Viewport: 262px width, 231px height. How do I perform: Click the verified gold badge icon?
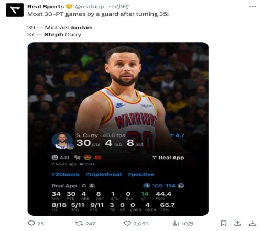pos(69,7)
